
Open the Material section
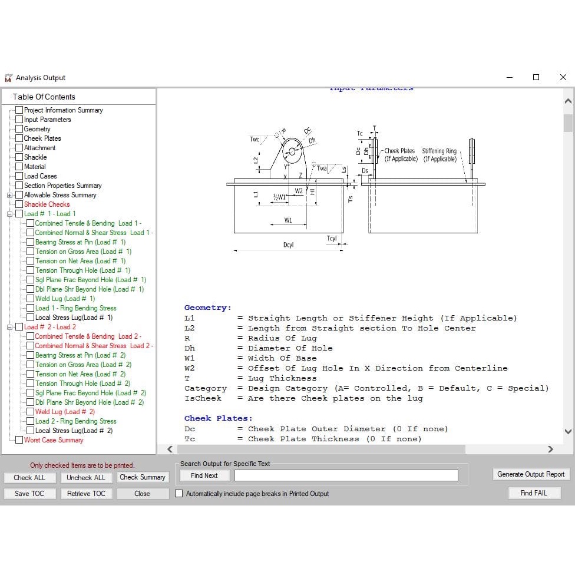(x=35, y=167)
